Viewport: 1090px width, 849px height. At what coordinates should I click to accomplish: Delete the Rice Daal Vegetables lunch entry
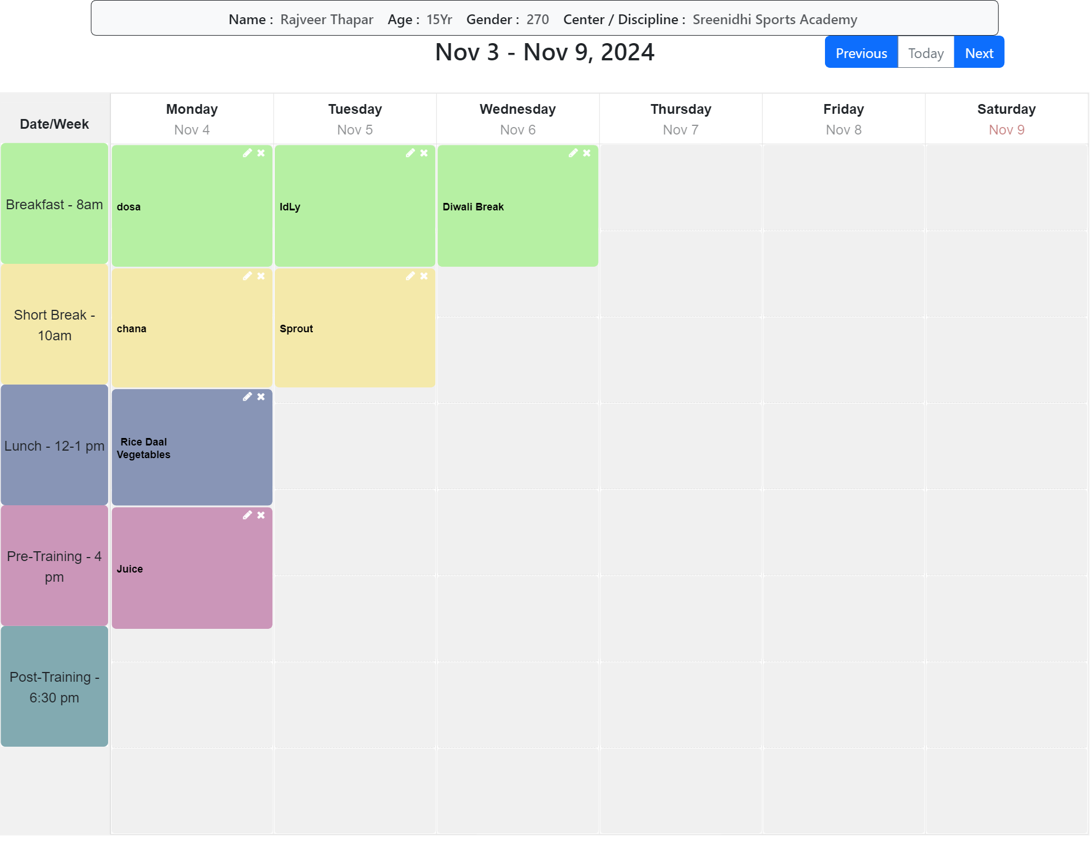[x=261, y=397]
